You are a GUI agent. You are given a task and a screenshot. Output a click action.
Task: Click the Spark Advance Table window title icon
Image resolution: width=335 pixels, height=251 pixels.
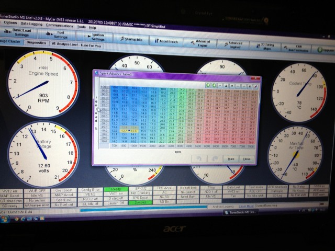click(x=96, y=73)
